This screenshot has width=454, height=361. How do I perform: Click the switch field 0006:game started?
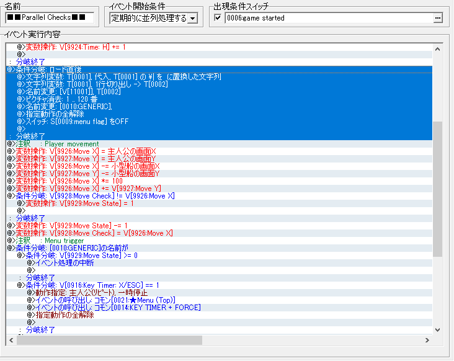click(x=329, y=18)
